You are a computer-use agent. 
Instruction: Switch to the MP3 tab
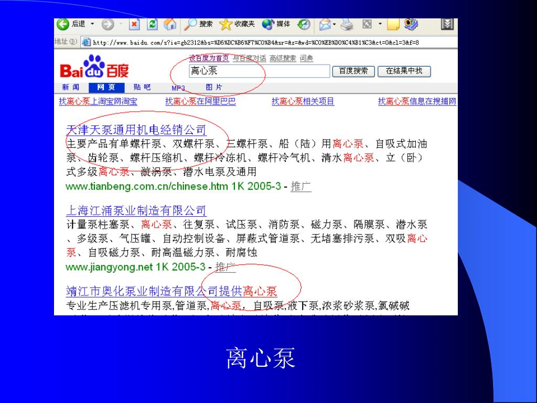pos(178,88)
